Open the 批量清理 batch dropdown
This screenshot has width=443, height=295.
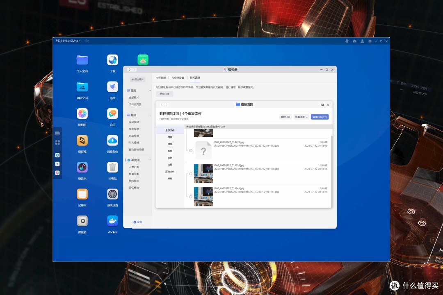click(301, 117)
